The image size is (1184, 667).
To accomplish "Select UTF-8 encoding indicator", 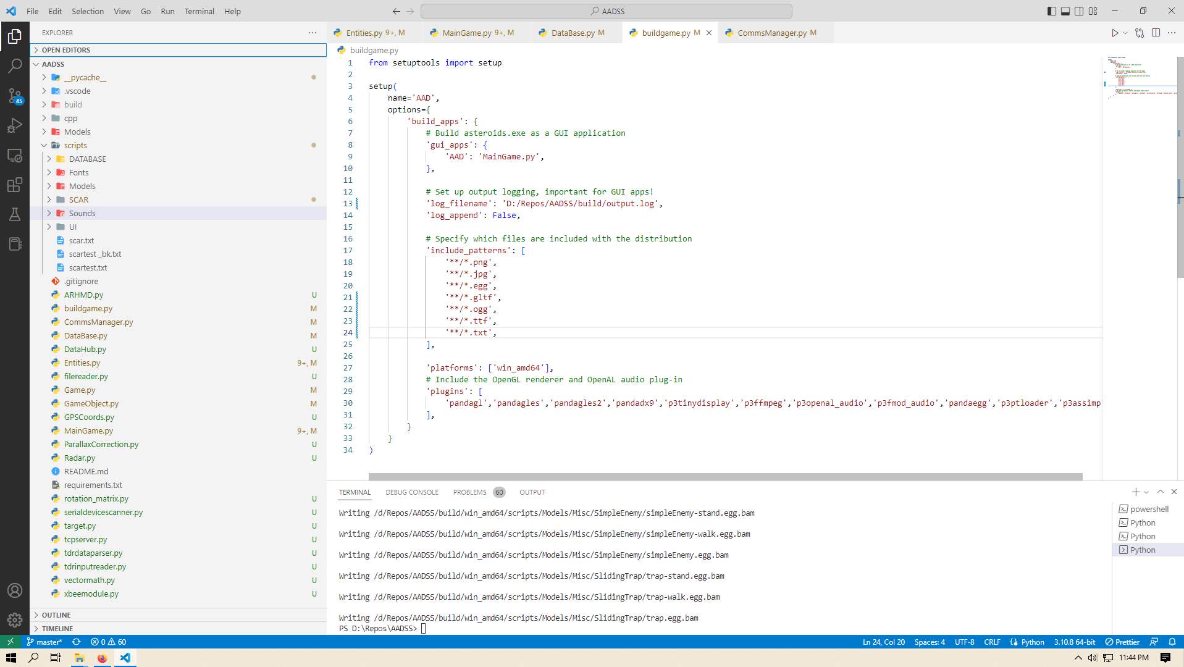I will pos(965,642).
